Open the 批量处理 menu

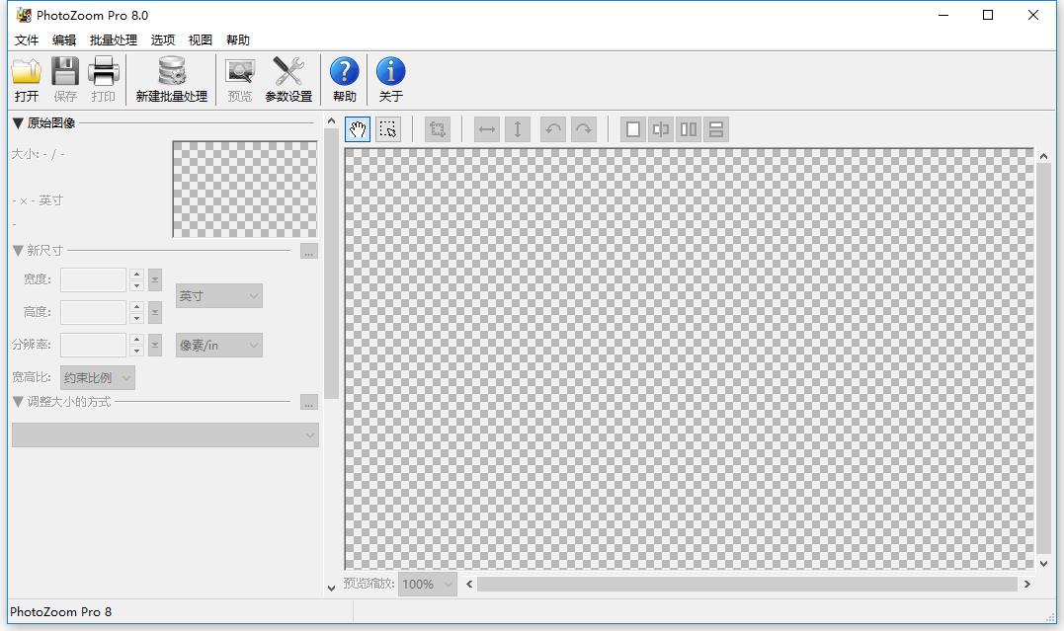click(x=114, y=40)
